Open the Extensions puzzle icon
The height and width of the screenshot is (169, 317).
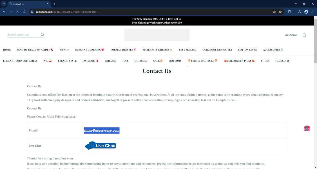289,12
